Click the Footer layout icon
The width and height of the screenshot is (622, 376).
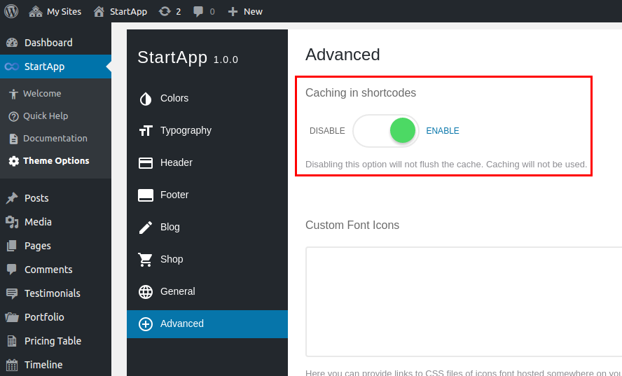point(146,195)
